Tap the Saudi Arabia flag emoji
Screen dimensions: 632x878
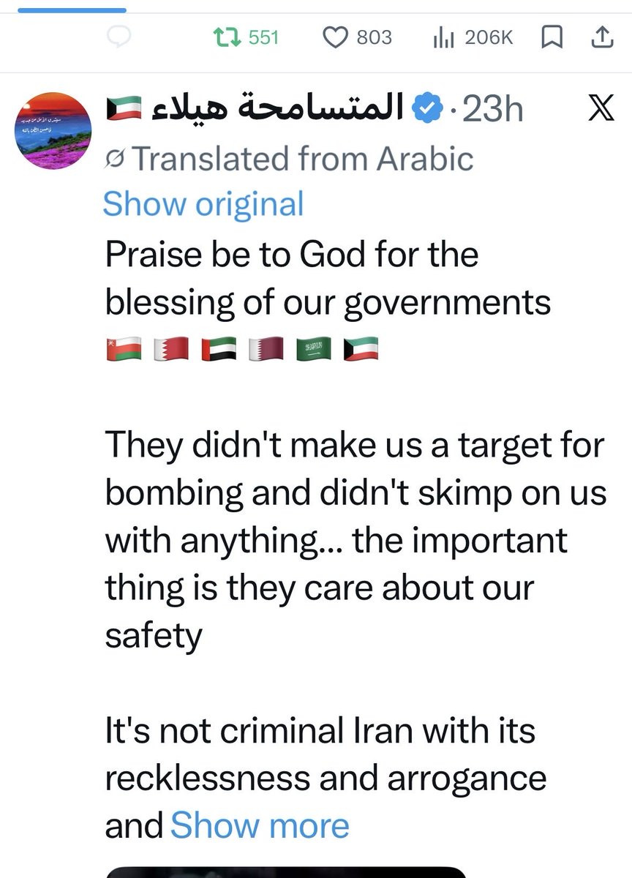313,350
